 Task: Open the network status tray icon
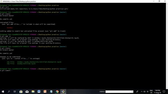[x=148, y=92]
